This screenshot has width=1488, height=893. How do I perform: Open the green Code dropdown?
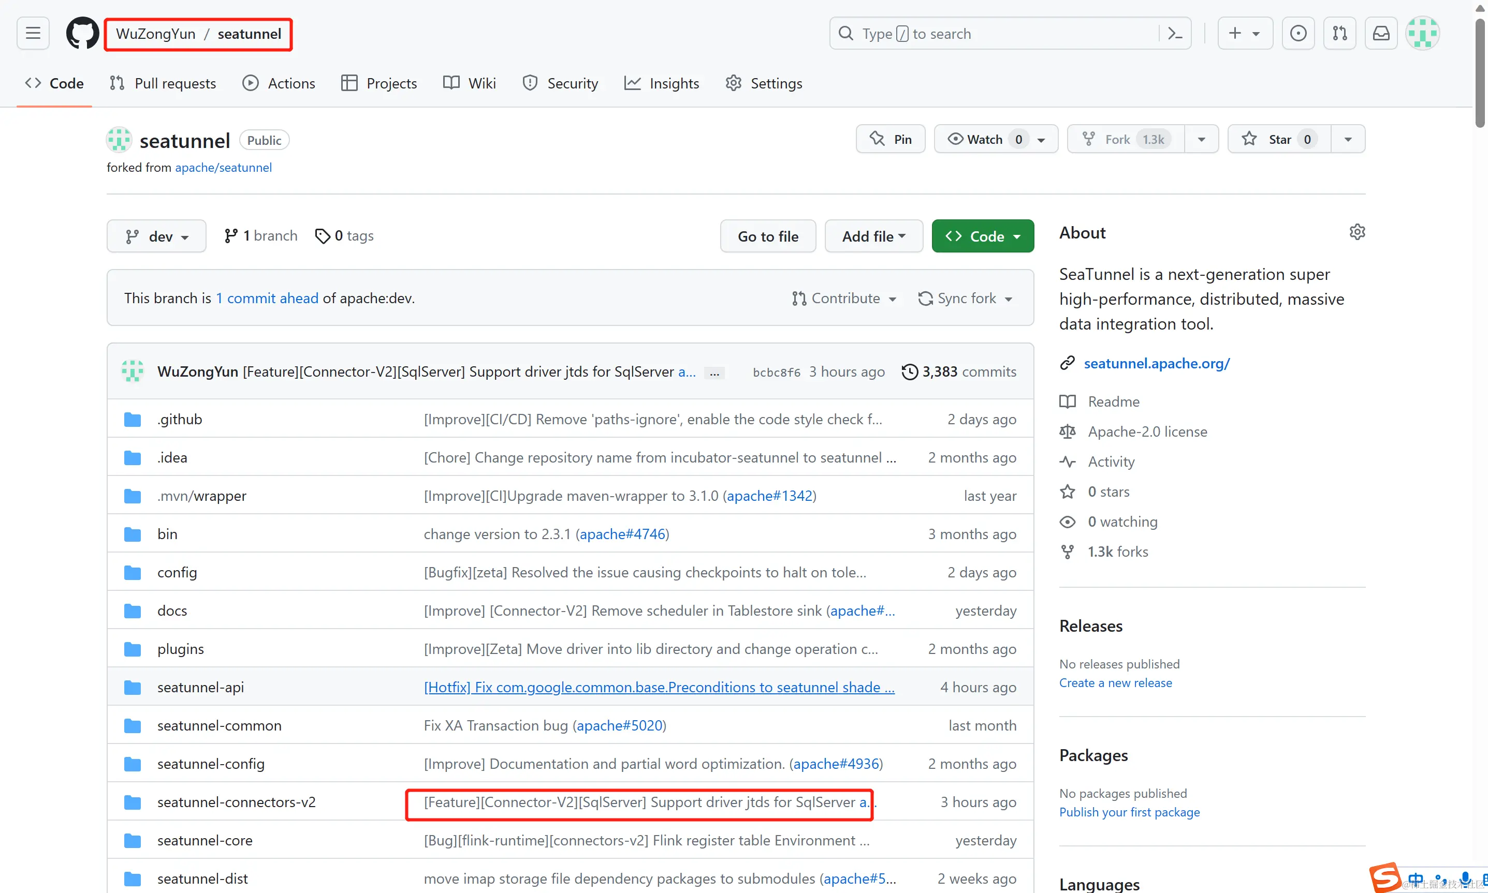(983, 236)
